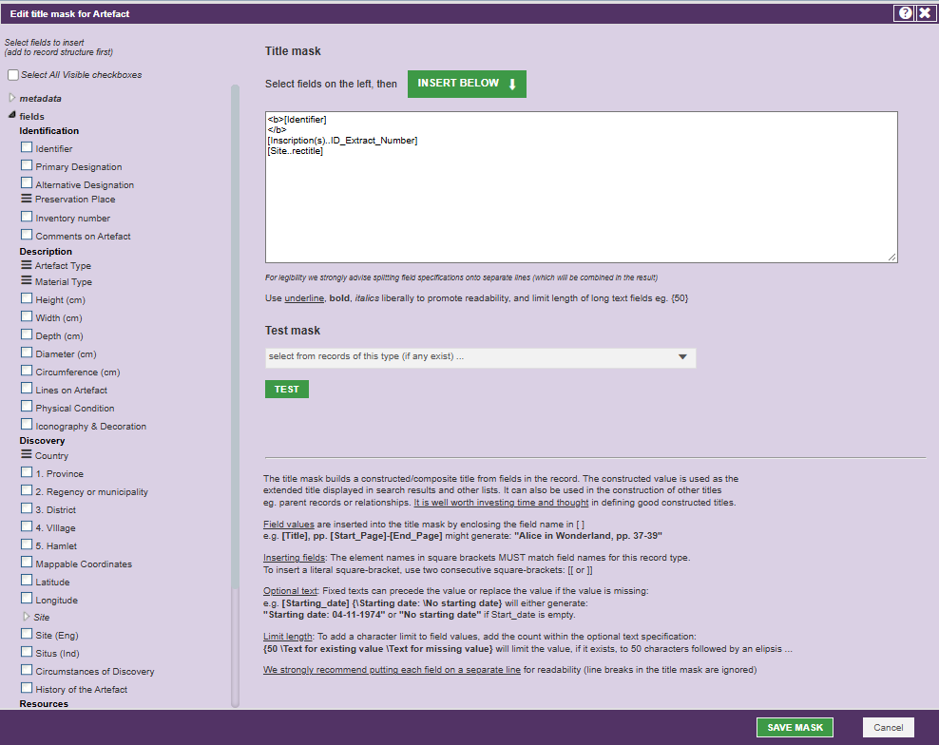Viewport: 939px width, 745px height.
Task: Check the Comments on Artefact checkbox
Action: click(27, 235)
